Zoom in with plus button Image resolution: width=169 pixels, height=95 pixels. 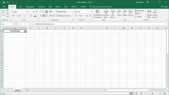pos(160,93)
